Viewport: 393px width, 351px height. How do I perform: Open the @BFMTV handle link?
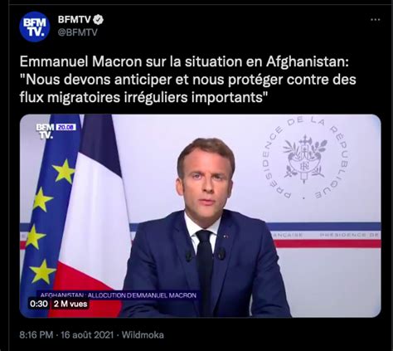[x=78, y=32]
